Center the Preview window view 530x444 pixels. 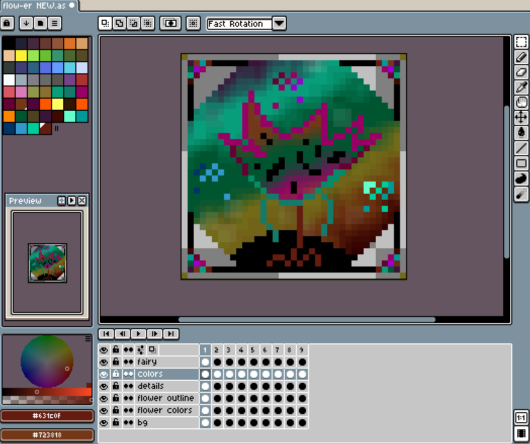tap(62, 201)
